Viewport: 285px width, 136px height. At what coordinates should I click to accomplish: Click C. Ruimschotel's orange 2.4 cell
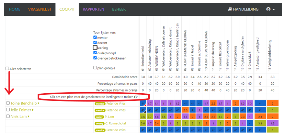coord(157,124)
